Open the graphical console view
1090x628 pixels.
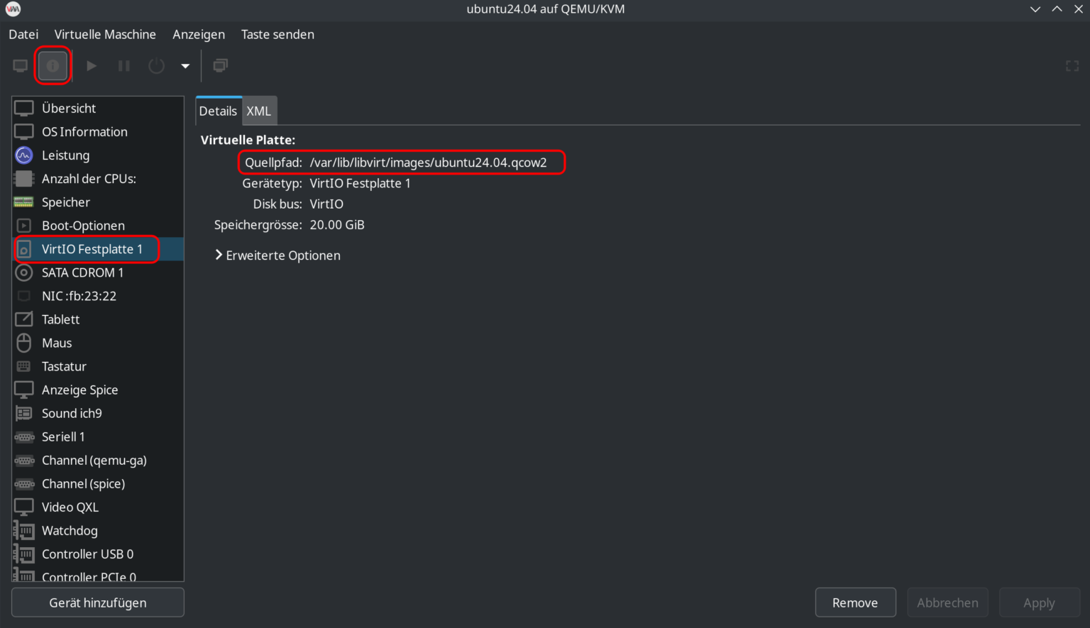(20, 65)
